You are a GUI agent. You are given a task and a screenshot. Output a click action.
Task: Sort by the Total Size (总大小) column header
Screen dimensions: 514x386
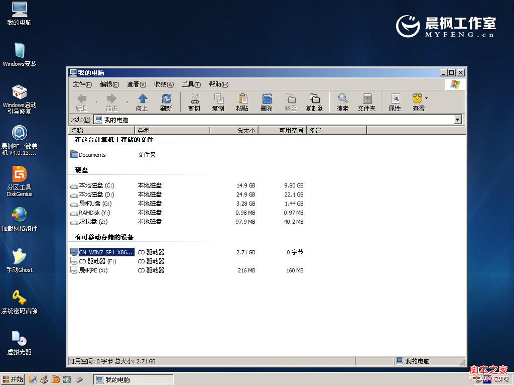233,130
